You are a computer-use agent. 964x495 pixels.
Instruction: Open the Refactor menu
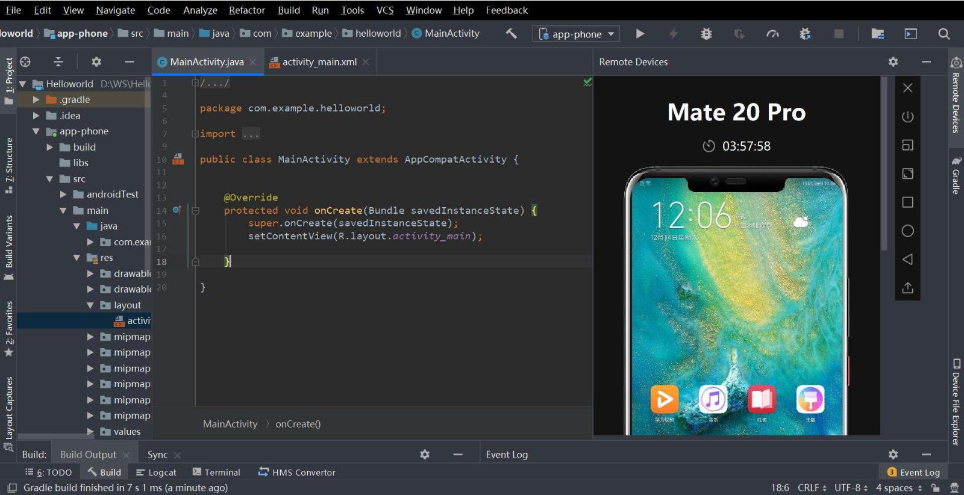(246, 10)
